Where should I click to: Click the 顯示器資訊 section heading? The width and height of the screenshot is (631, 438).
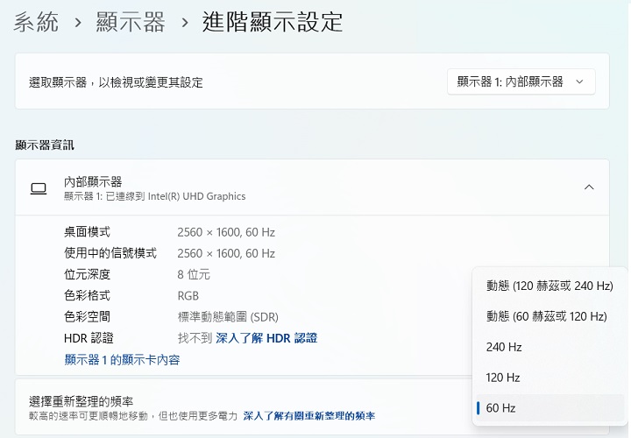(45, 145)
